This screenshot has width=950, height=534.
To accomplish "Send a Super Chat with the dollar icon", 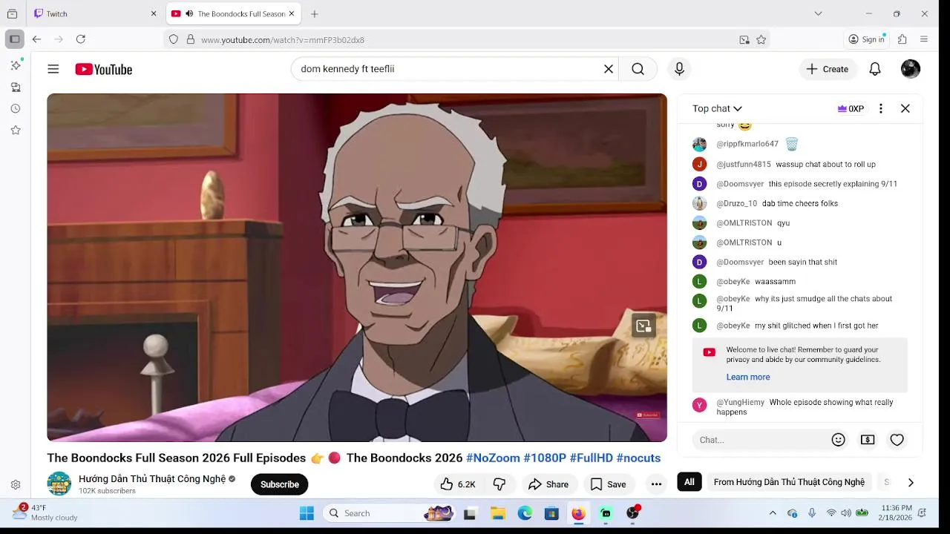I will point(868,440).
